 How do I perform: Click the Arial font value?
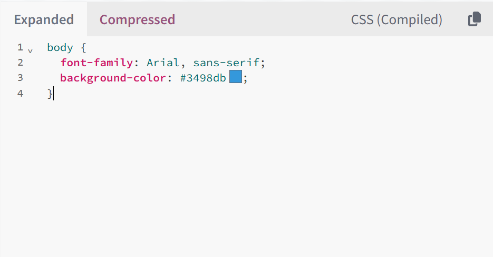pos(163,63)
